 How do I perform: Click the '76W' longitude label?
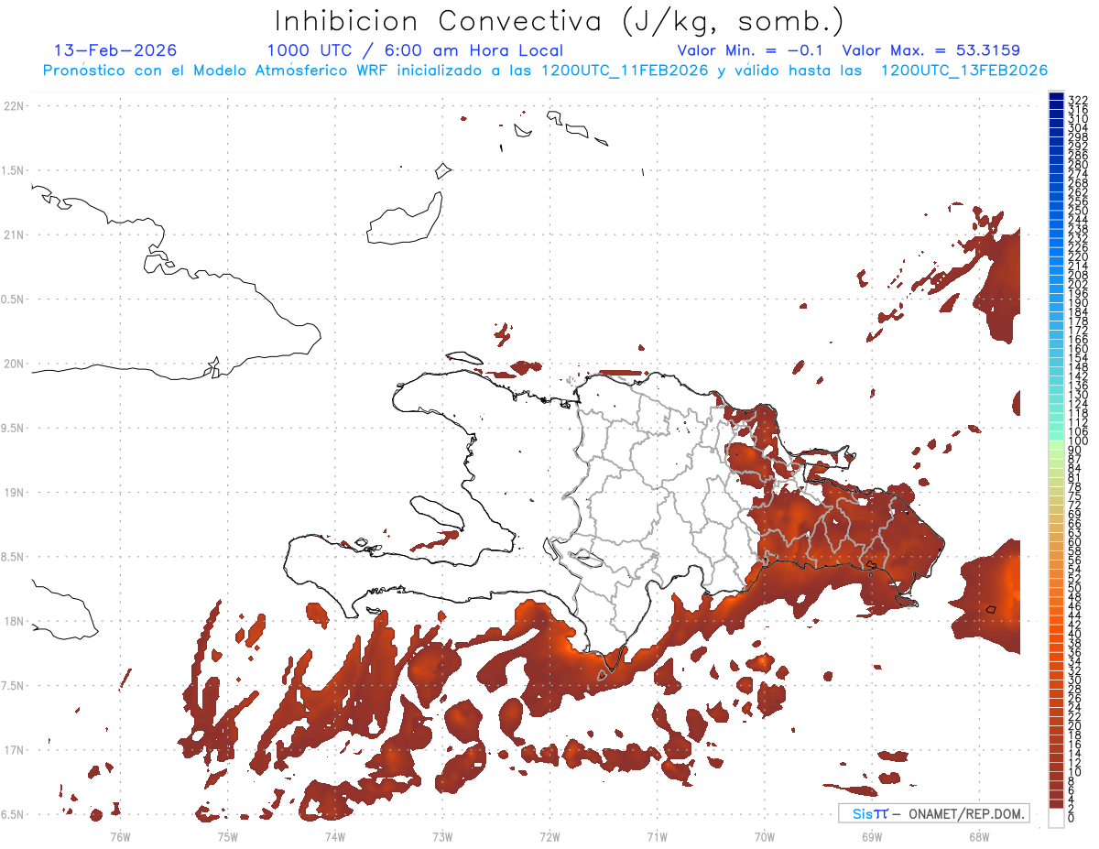coord(120,837)
